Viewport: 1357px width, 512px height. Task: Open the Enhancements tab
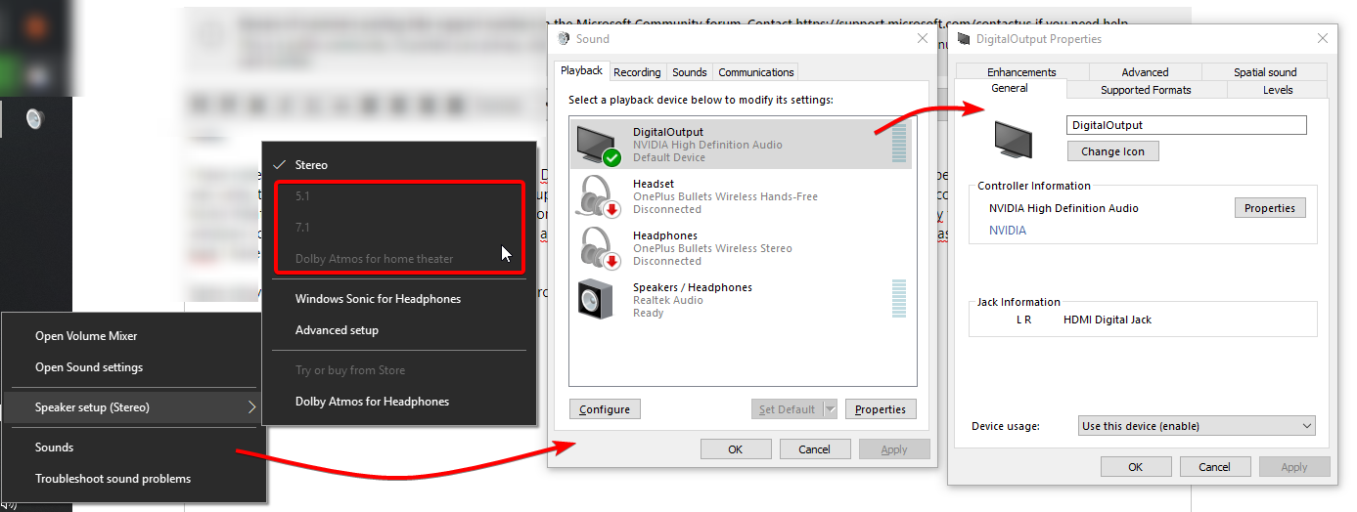point(1021,72)
